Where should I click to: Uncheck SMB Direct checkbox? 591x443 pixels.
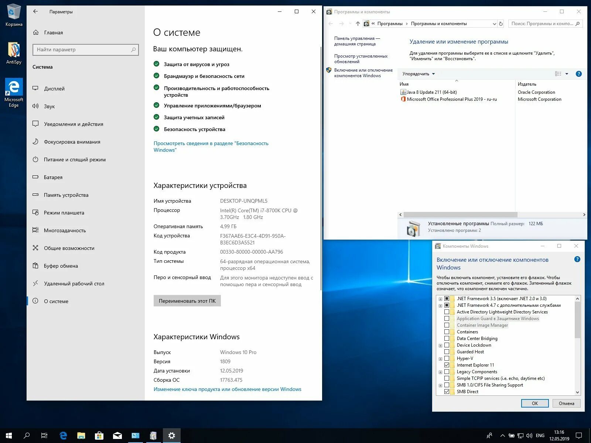pos(447,392)
